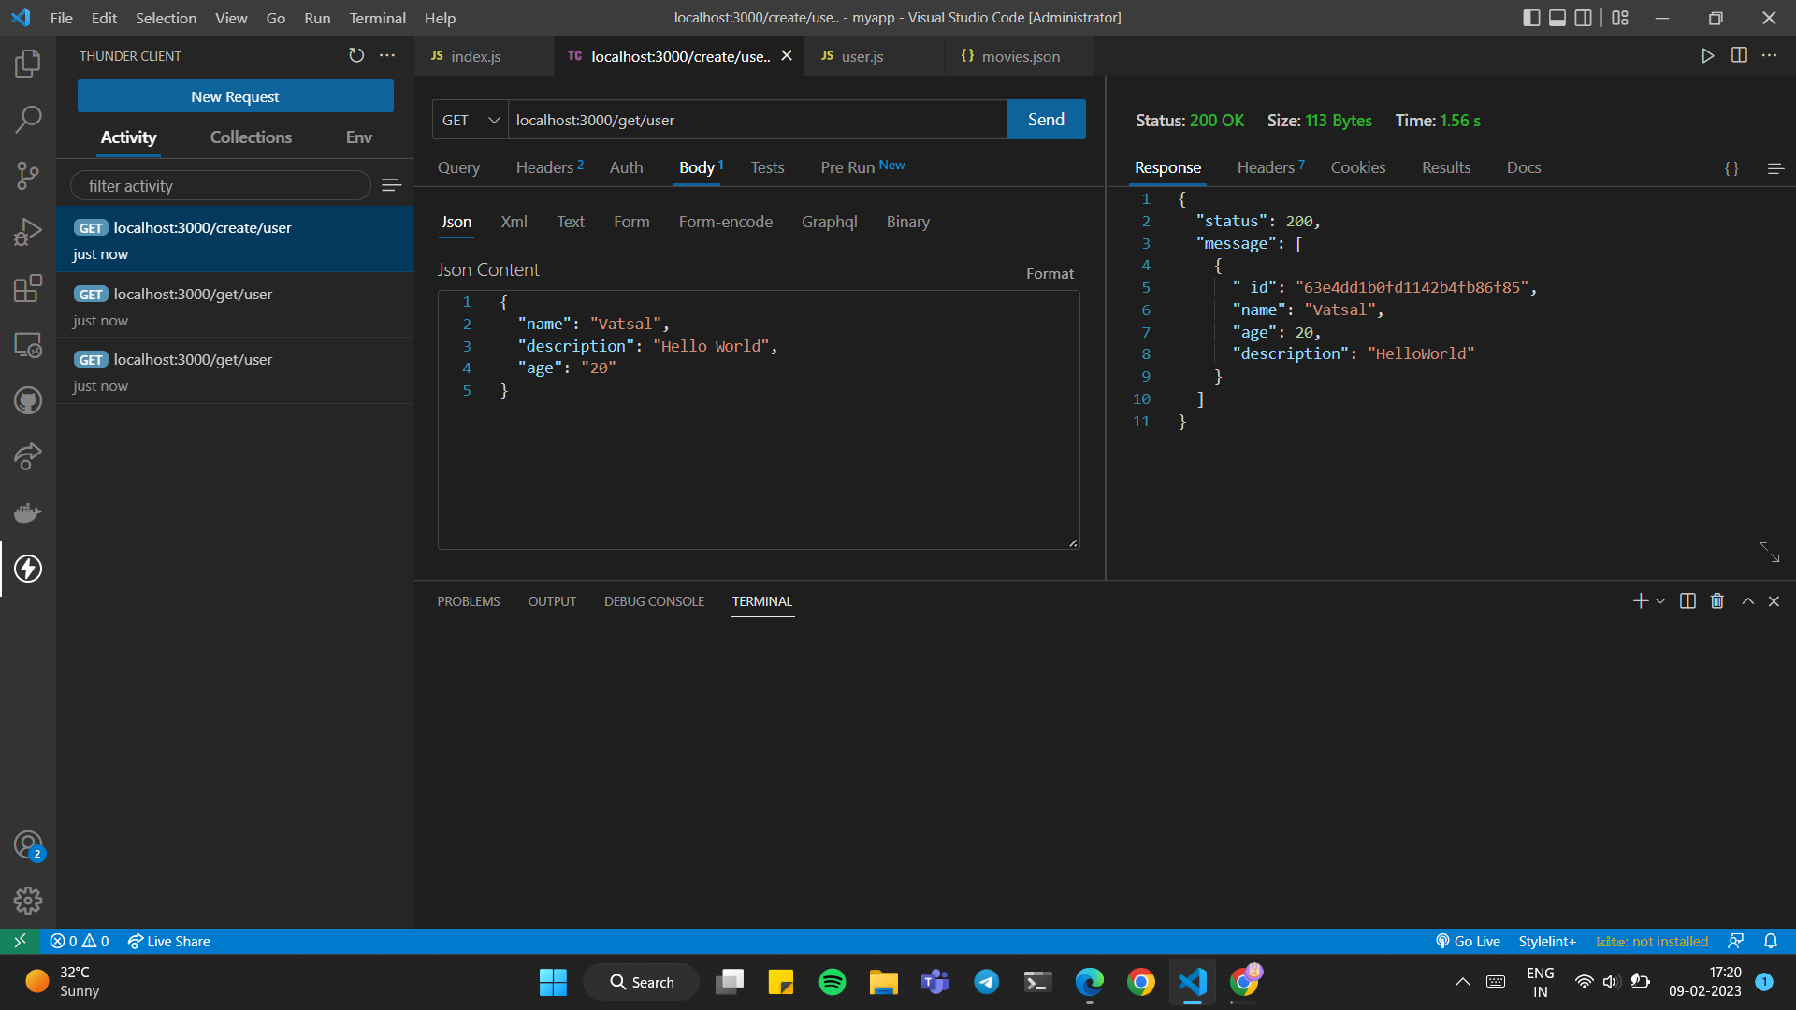Open the Explorer view in the activity bar
This screenshot has height=1010, width=1796.
(x=28, y=63)
